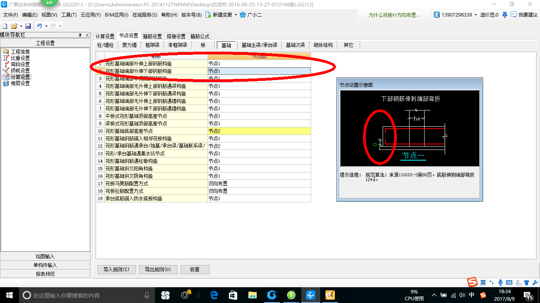Open the Microsoft Store taskbar icon

(x=233, y=295)
